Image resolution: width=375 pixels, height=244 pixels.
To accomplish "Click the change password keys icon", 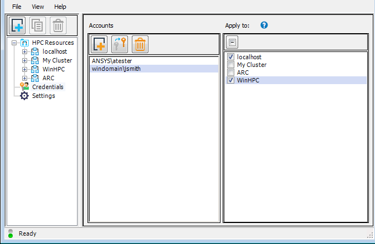I will 120,44.
